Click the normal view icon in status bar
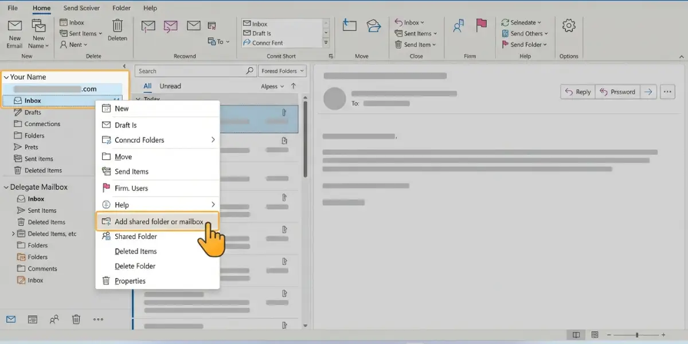Screen dimensions: 688x344 595,335
